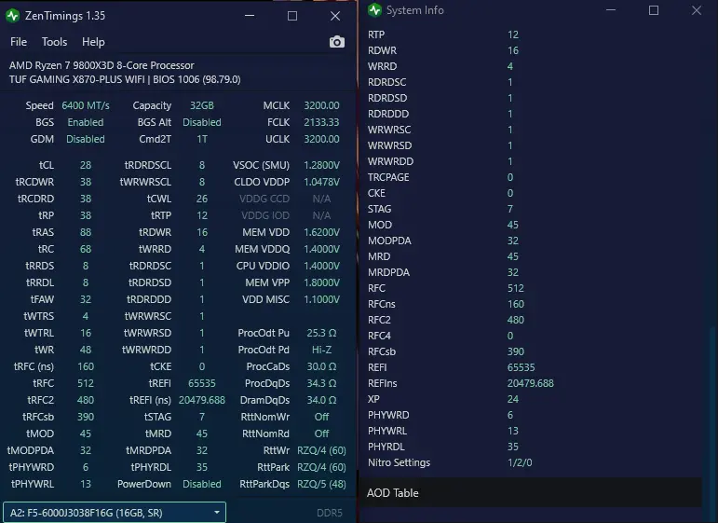Click the tRAS value 88
Viewport: 718px width, 523px height.
pos(86,232)
